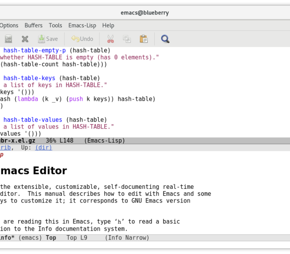Paste using the clipboard icon
The height and width of the screenshot is (254, 290).
[x=144, y=39]
